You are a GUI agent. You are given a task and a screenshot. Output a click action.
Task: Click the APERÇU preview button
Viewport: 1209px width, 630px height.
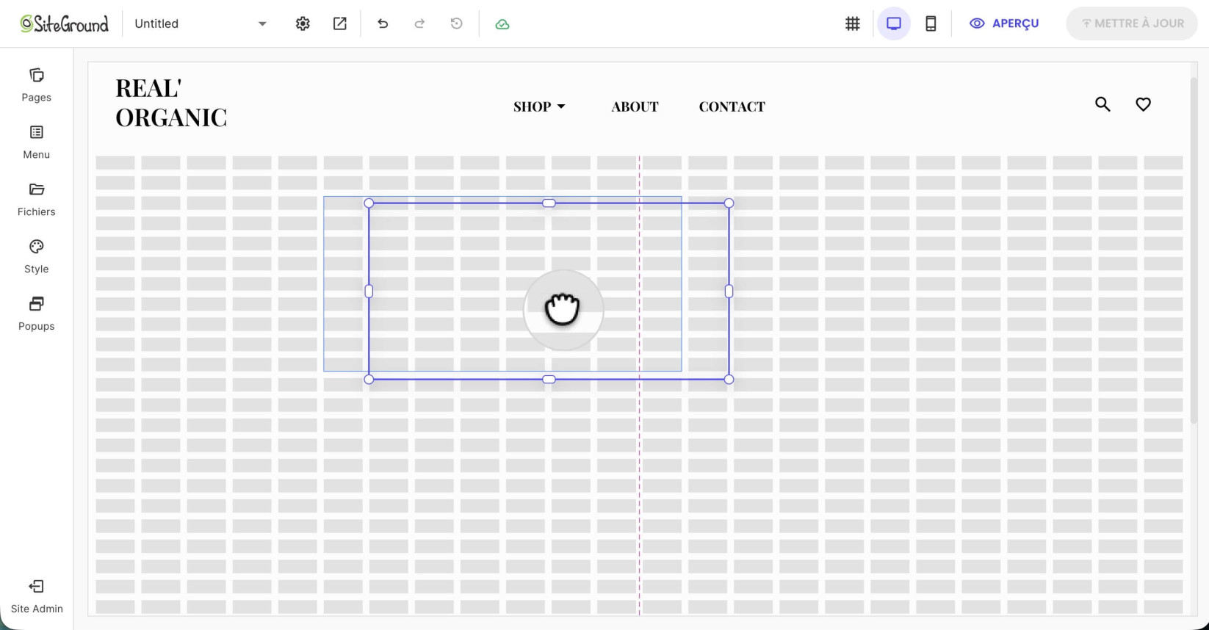[x=1004, y=23]
